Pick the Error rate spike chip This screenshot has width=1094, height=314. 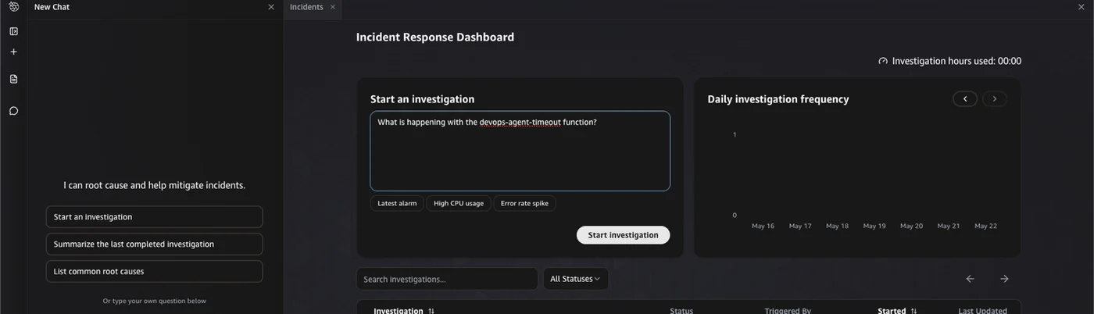[524, 203]
